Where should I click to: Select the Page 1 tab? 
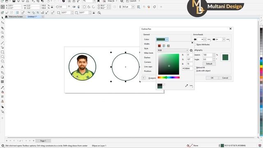(x=43, y=141)
